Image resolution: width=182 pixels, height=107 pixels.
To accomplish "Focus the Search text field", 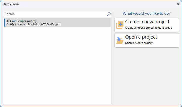I will coord(55,14).
